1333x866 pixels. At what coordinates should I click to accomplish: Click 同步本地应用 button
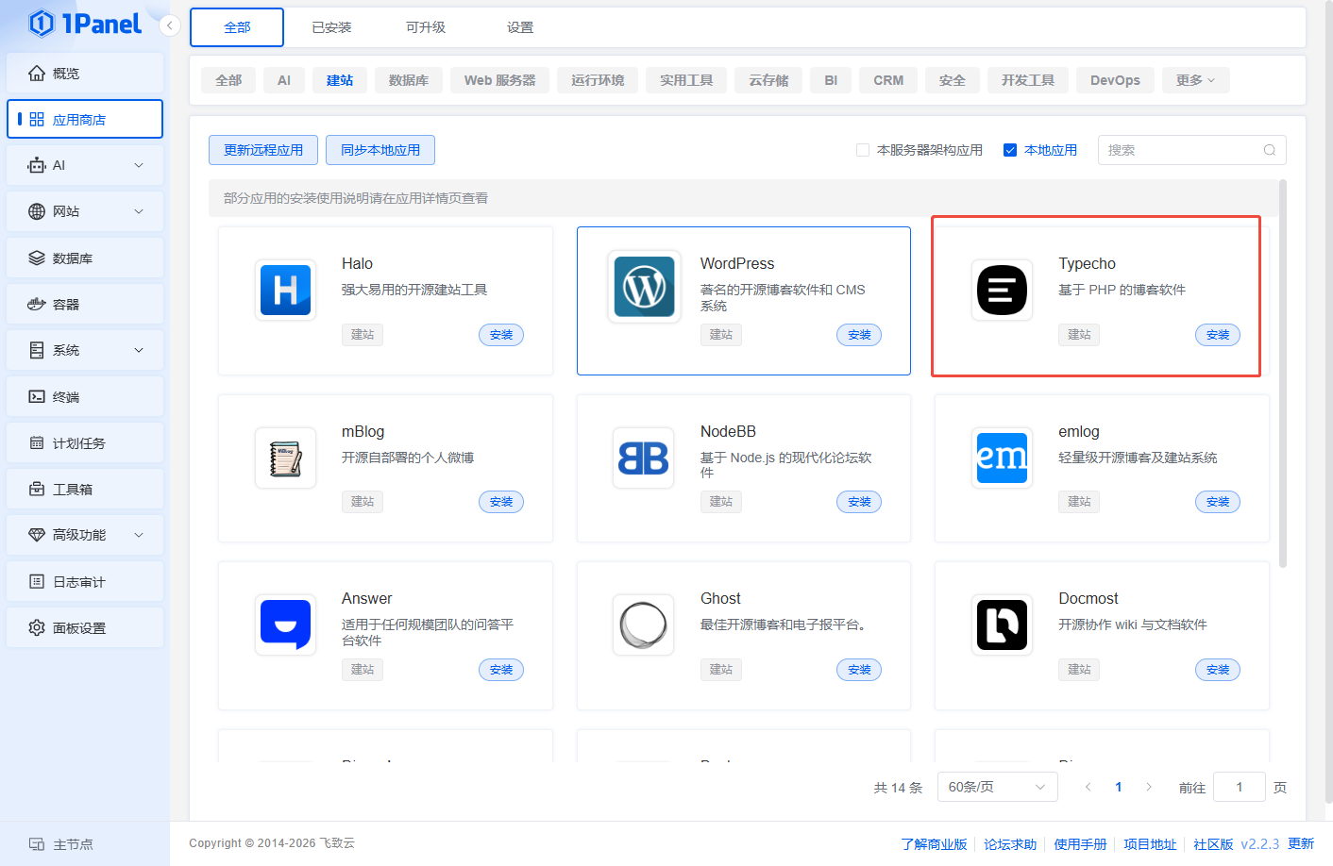pyautogui.click(x=380, y=150)
